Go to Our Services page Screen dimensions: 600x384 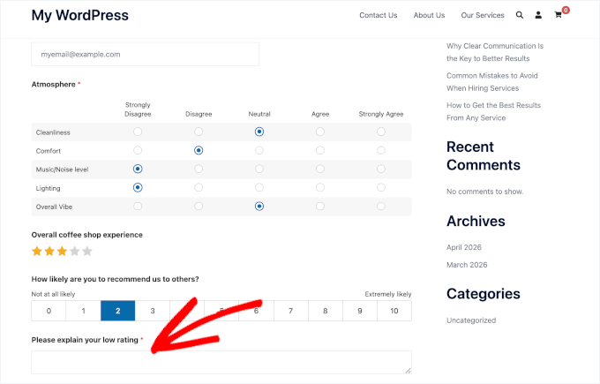click(x=482, y=15)
